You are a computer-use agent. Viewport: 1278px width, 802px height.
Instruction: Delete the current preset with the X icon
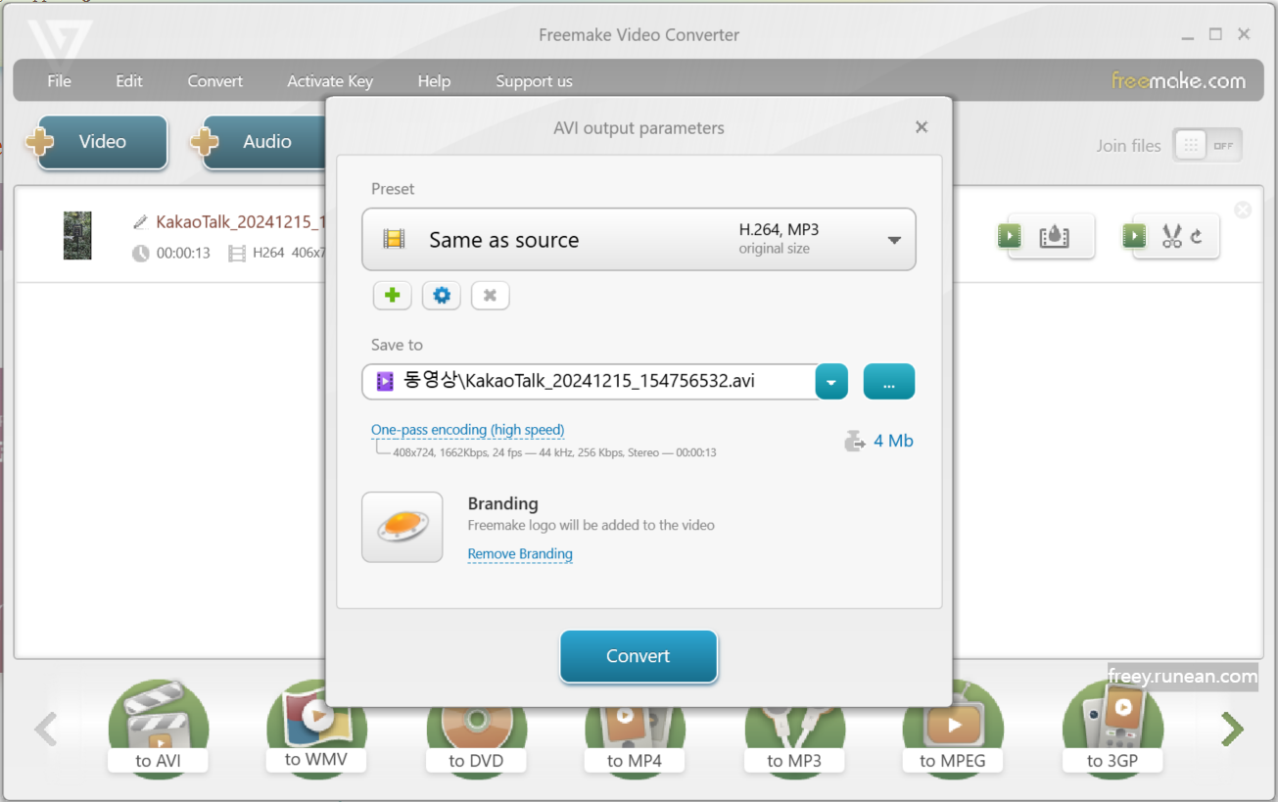(490, 295)
